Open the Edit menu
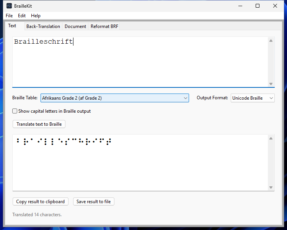 pos(22,16)
